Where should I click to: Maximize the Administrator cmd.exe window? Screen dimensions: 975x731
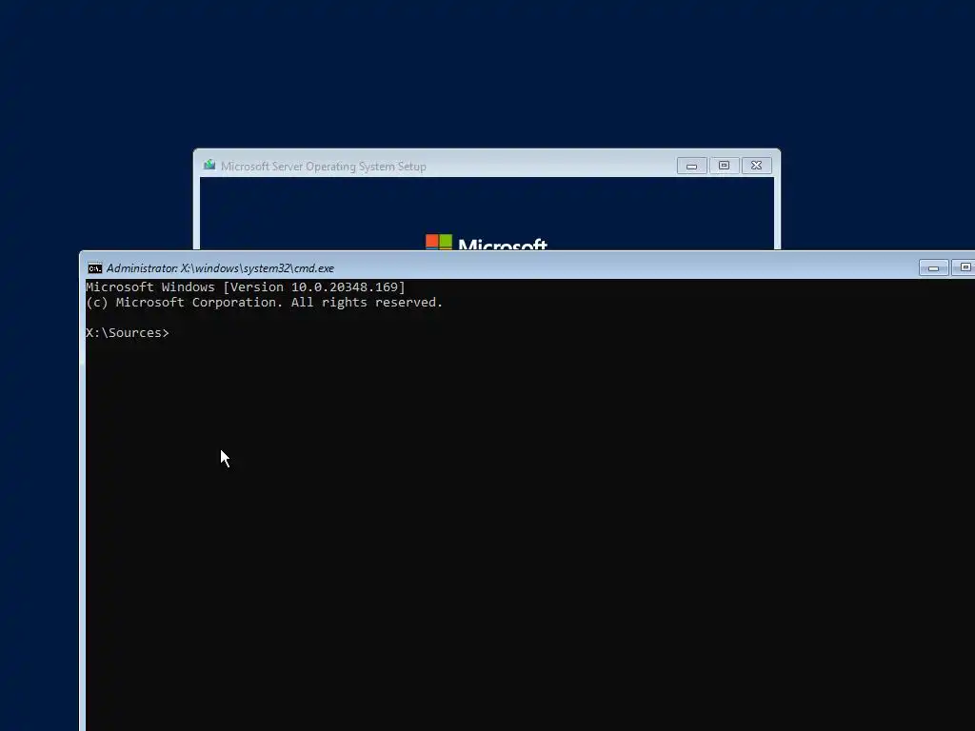tap(965, 267)
